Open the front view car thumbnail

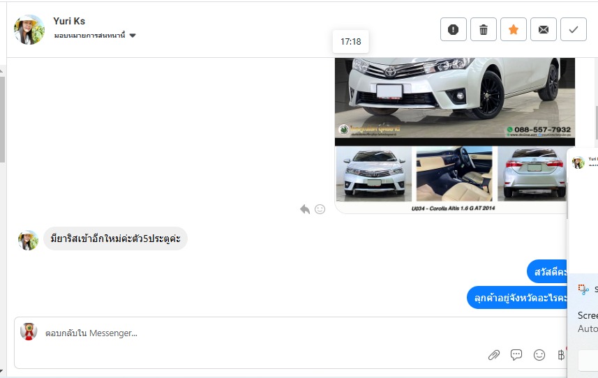[373, 174]
